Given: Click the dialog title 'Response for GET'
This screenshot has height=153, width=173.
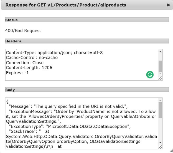Looking at the screenshot, I should pos(66,5).
